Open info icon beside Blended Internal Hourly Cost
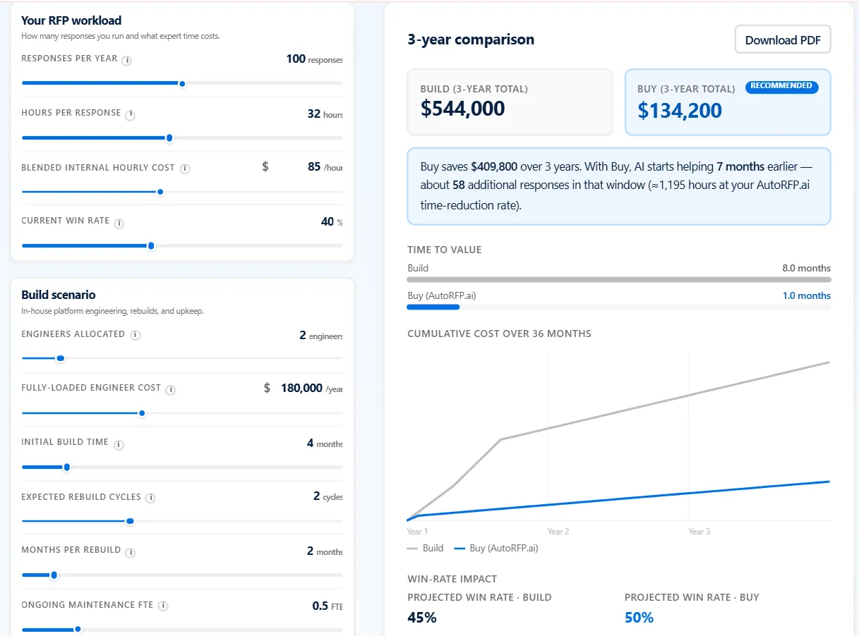The height and width of the screenshot is (636, 859). [x=185, y=169]
